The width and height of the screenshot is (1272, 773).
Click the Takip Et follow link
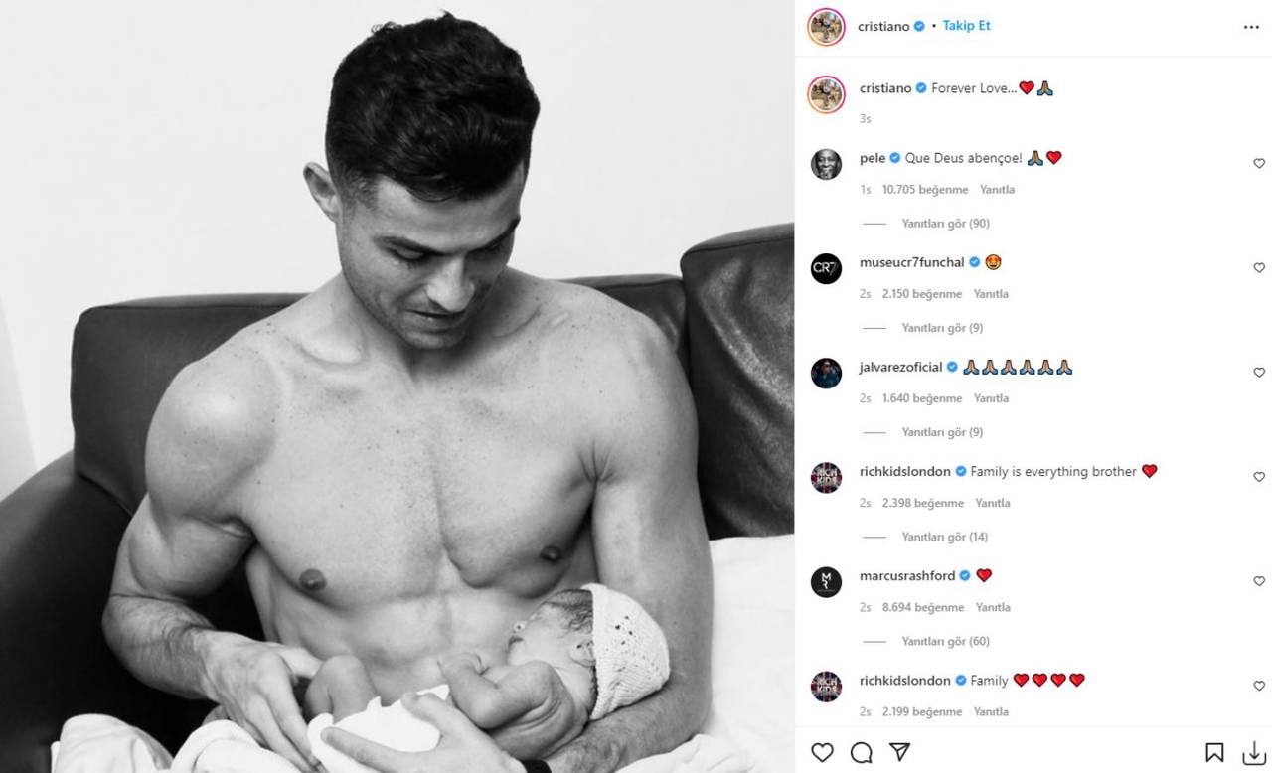pyautogui.click(x=966, y=26)
